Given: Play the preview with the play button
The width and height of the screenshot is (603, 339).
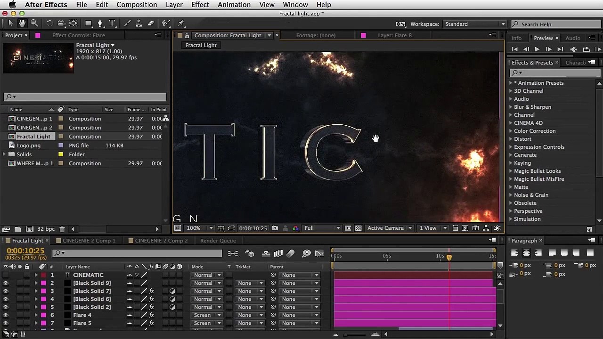Looking at the screenshot, I should click(537, 49).
